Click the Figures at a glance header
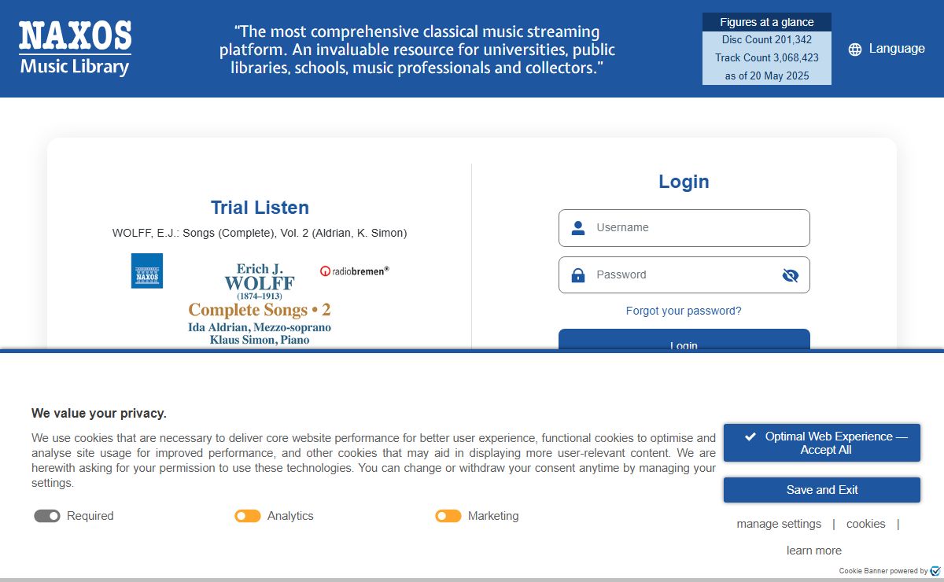 pos(767,22)
